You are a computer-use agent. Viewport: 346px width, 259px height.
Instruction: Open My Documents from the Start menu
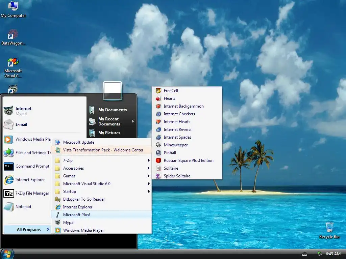(112, 110)
